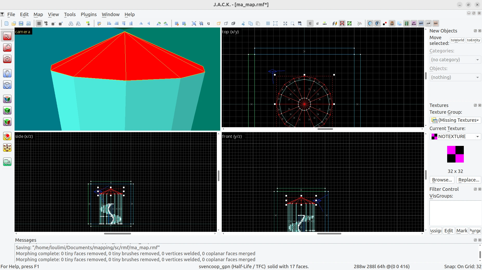The image size is (482, 270).
Task: Choose the Entity creation lightbulb tool
Action: [x=7, y=73]
